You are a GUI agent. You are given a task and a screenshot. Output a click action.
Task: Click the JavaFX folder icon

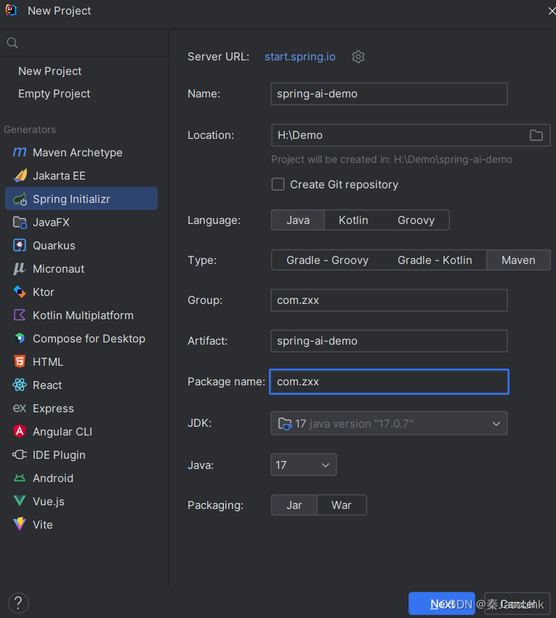[20, 222]
